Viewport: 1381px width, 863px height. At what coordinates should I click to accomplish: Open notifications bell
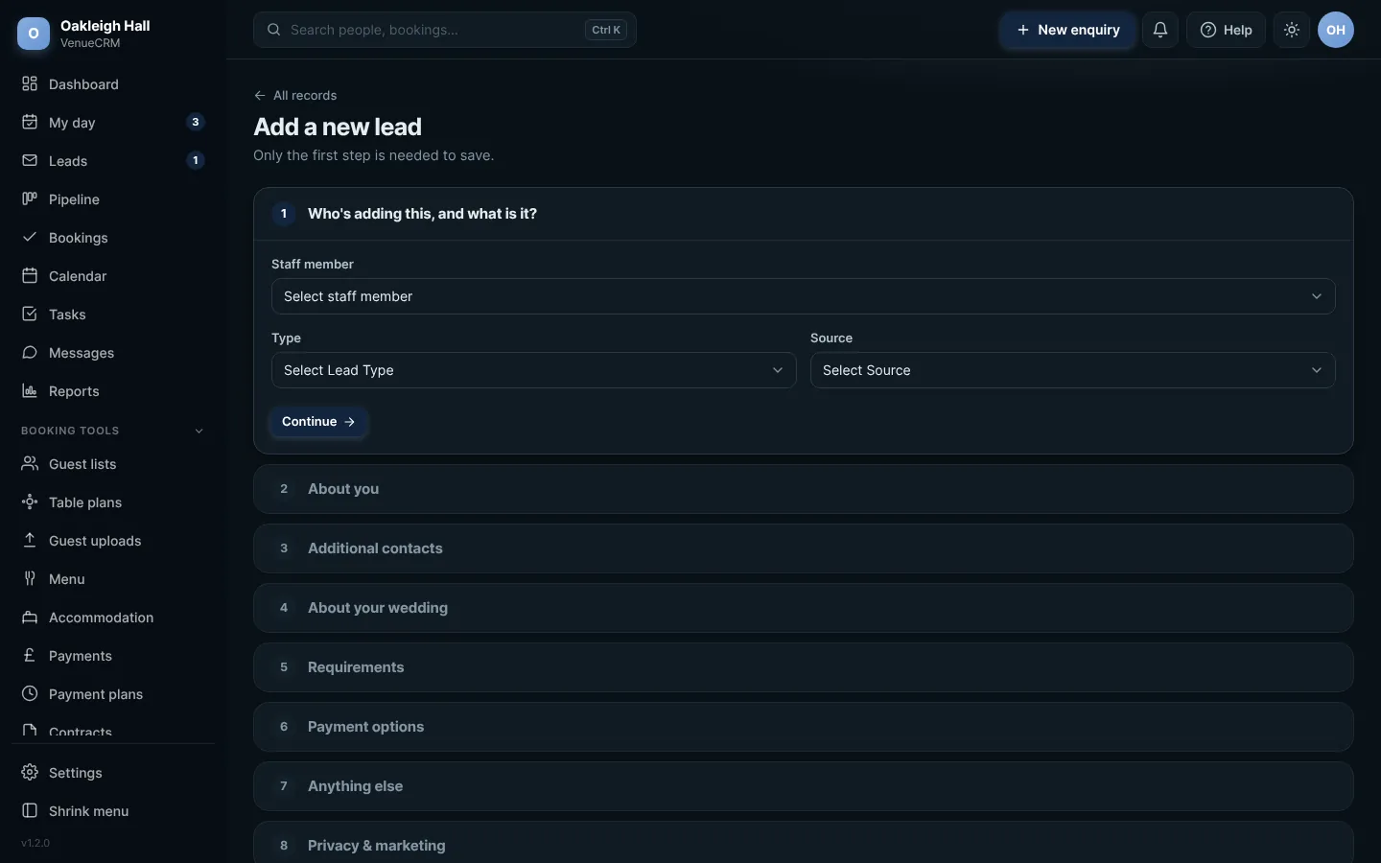pos(1160,30)
